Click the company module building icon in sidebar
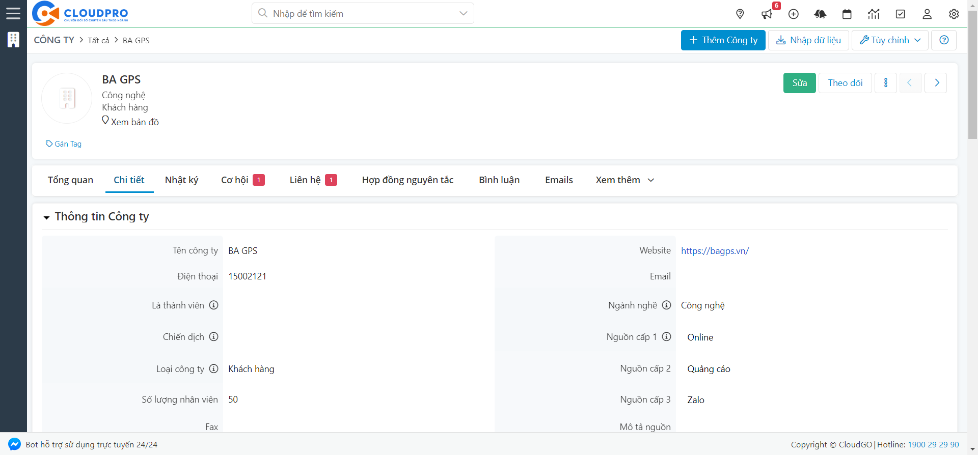 point(13,40)
